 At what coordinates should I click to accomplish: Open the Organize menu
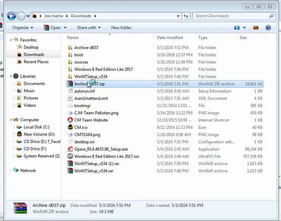pyautogui.click(x=23, y=28)
